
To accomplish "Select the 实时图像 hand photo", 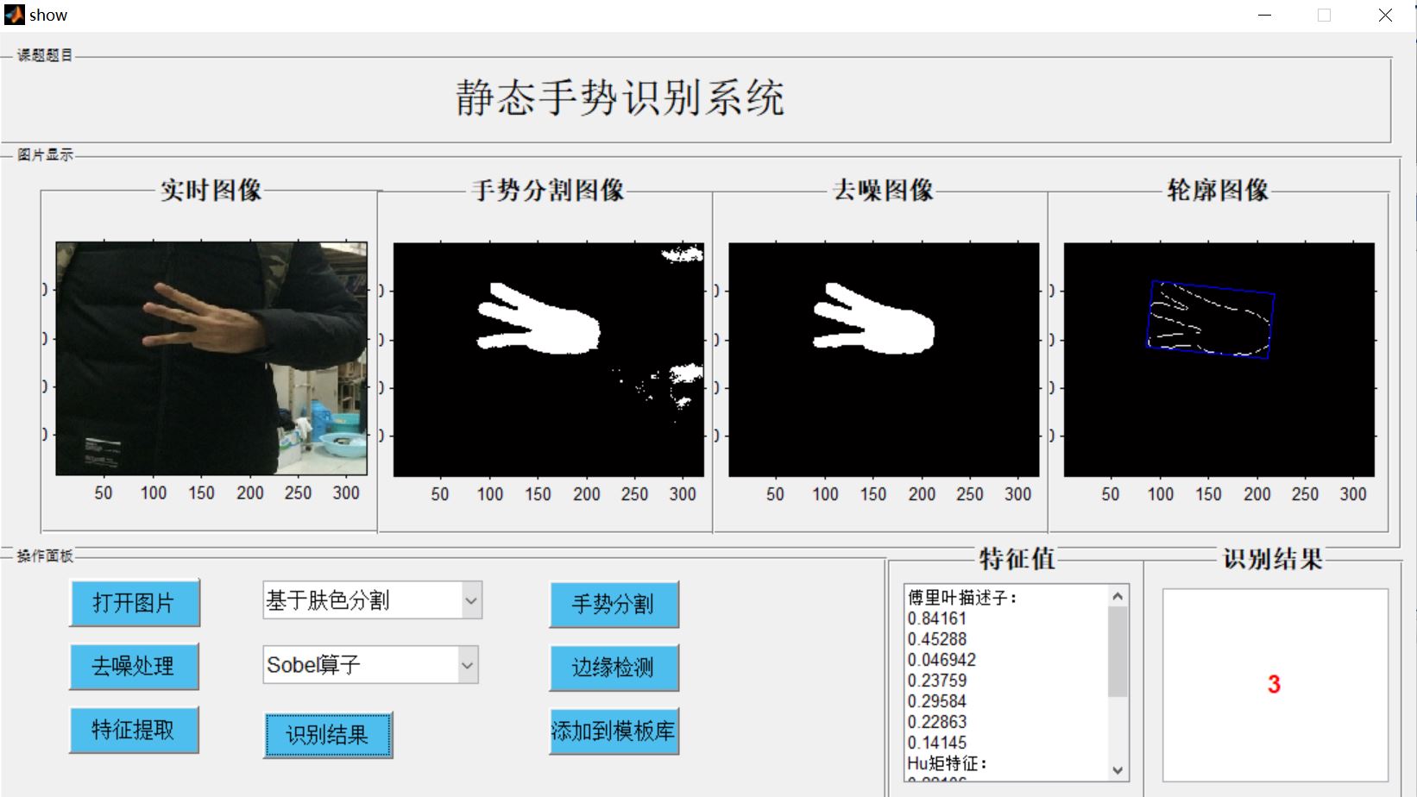I will [211, 358].
